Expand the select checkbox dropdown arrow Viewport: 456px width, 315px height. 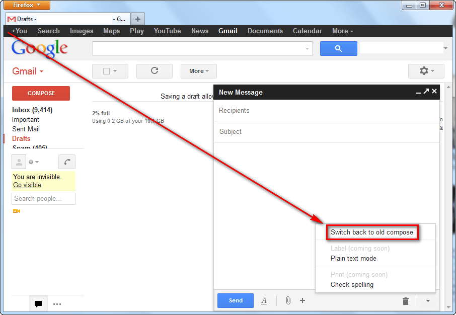click(115, 71)
